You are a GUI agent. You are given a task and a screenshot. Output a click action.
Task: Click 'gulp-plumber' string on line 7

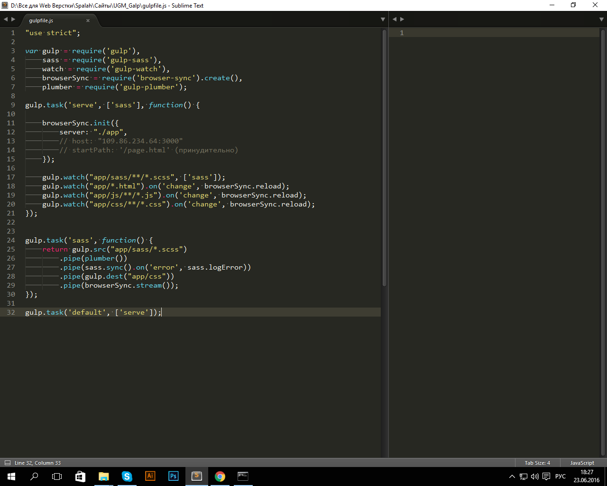click(x=149, y=87)
